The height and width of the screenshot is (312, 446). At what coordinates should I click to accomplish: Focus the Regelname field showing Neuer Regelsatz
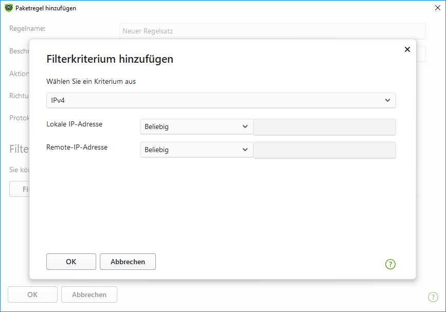point(272,31)
